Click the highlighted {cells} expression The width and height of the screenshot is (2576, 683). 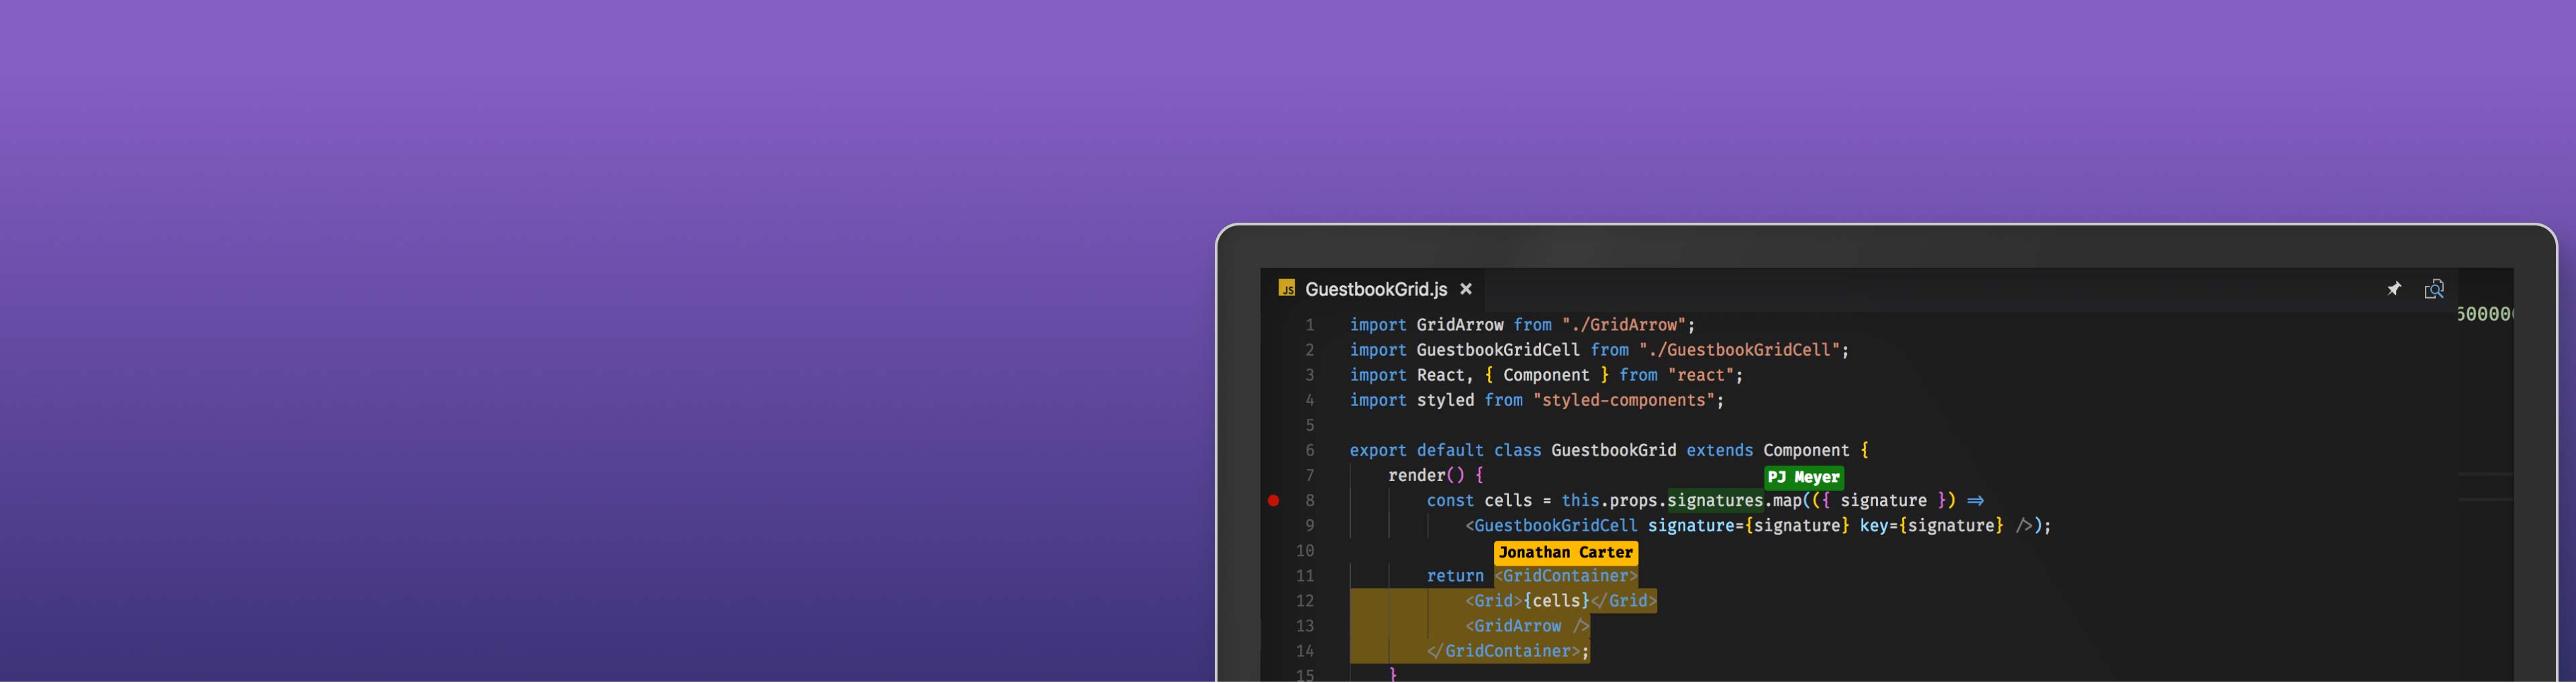(x=1557, y=601)
